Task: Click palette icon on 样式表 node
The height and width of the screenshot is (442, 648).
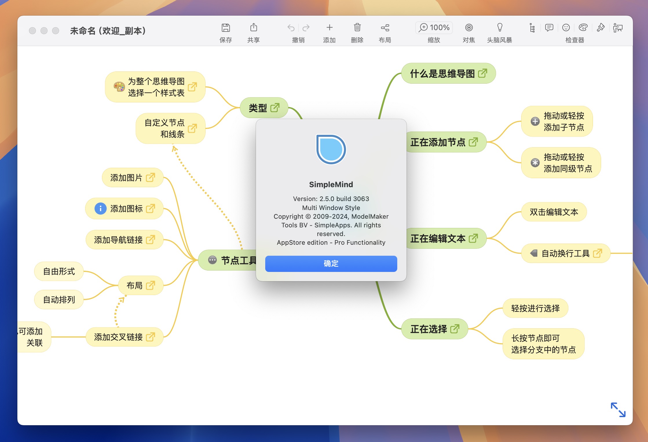Action: coord(119,87)
